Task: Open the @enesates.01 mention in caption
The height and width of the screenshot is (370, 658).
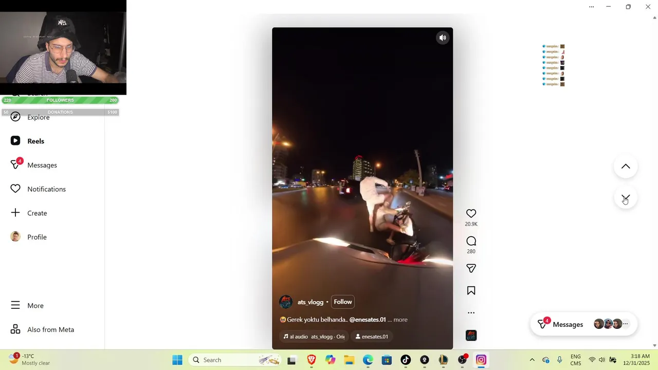Action: (368, 320)
